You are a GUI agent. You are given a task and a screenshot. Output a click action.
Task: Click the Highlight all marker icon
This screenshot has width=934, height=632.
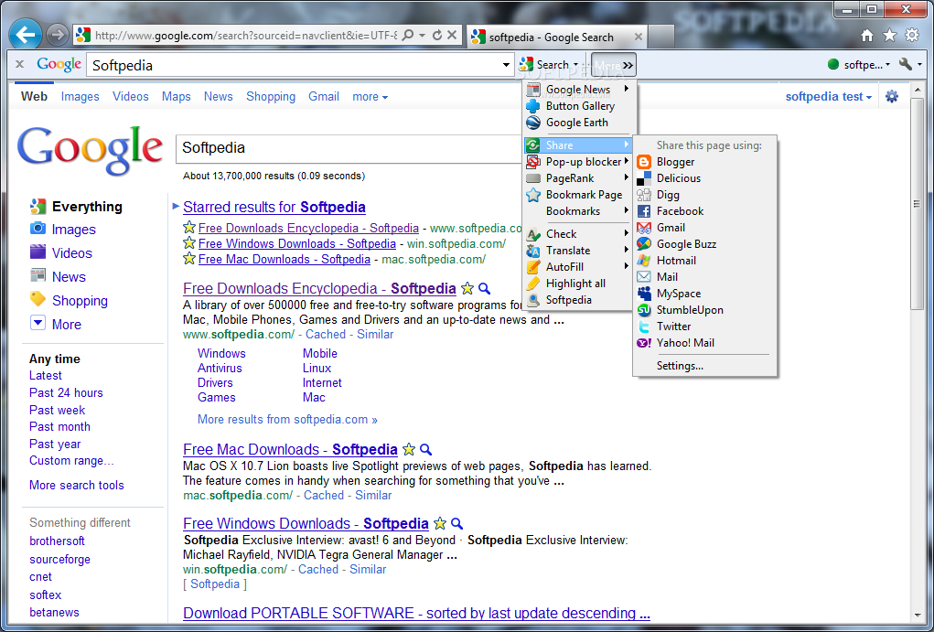point(533,284)
